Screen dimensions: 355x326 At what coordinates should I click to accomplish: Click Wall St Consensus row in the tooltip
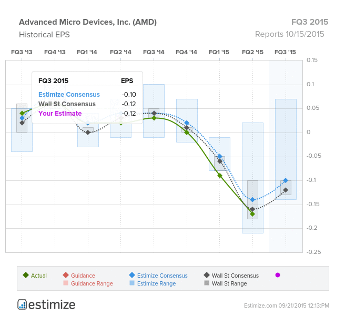[87, 104]
